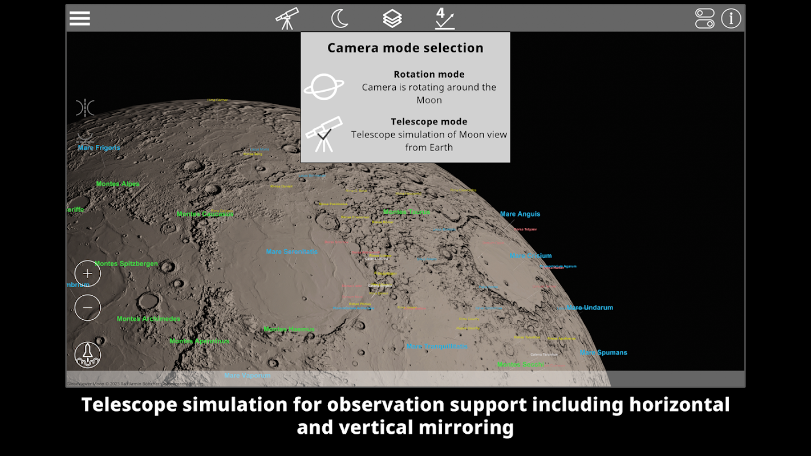Click the rocket launch icon
Screen dimensions: 811x456
tap(88, 355)
